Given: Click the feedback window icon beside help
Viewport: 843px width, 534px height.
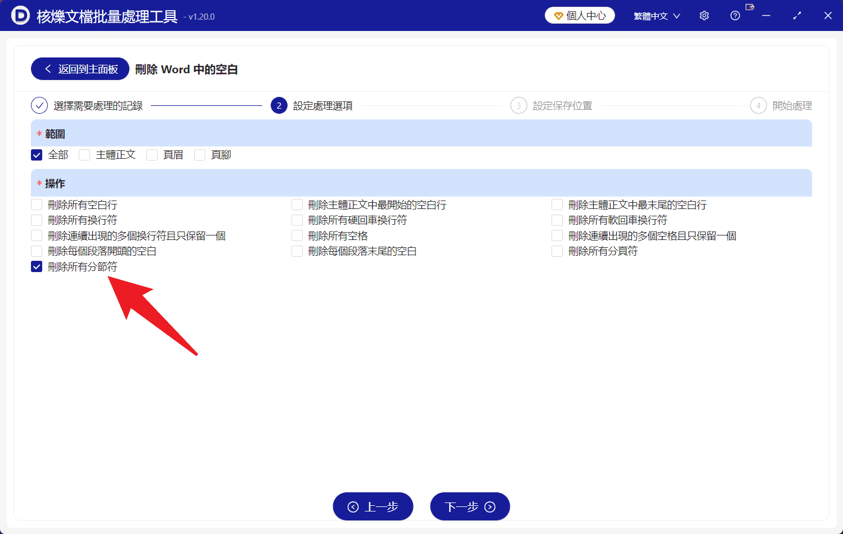Looking at the screenshot, I should point(750,7).
